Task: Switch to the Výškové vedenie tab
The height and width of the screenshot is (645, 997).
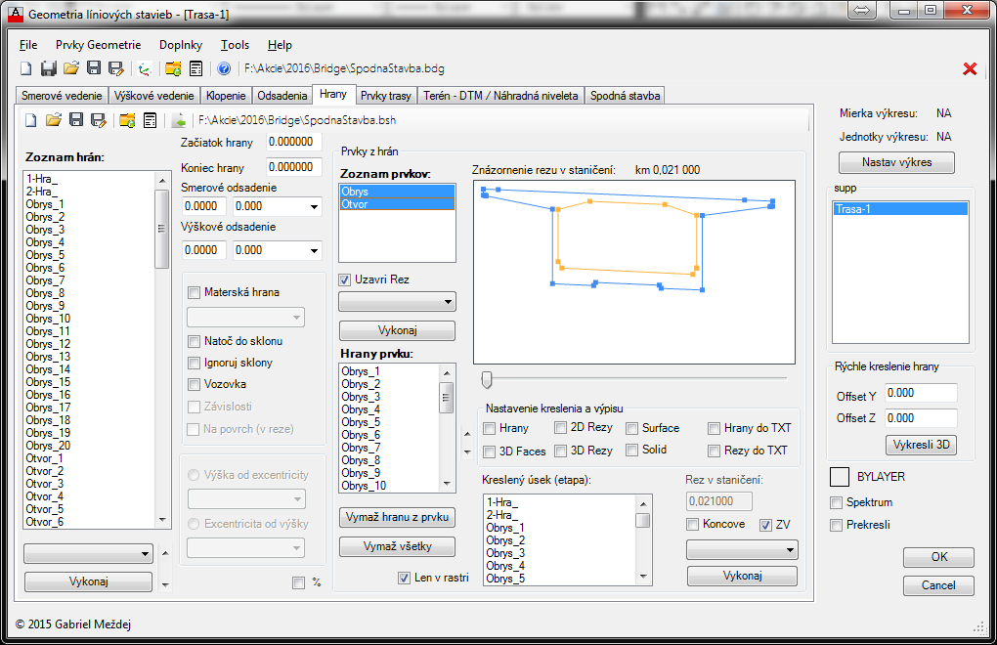Action: coord(152,96)
